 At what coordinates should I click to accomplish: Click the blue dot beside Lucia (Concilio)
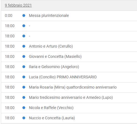(x=24, y=77)
